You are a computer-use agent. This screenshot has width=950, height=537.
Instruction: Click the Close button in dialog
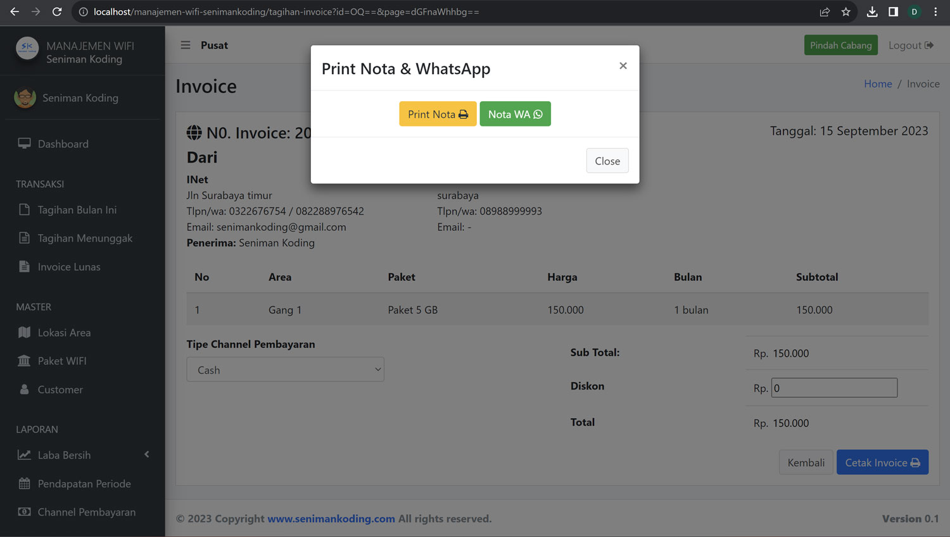(607, 161)
